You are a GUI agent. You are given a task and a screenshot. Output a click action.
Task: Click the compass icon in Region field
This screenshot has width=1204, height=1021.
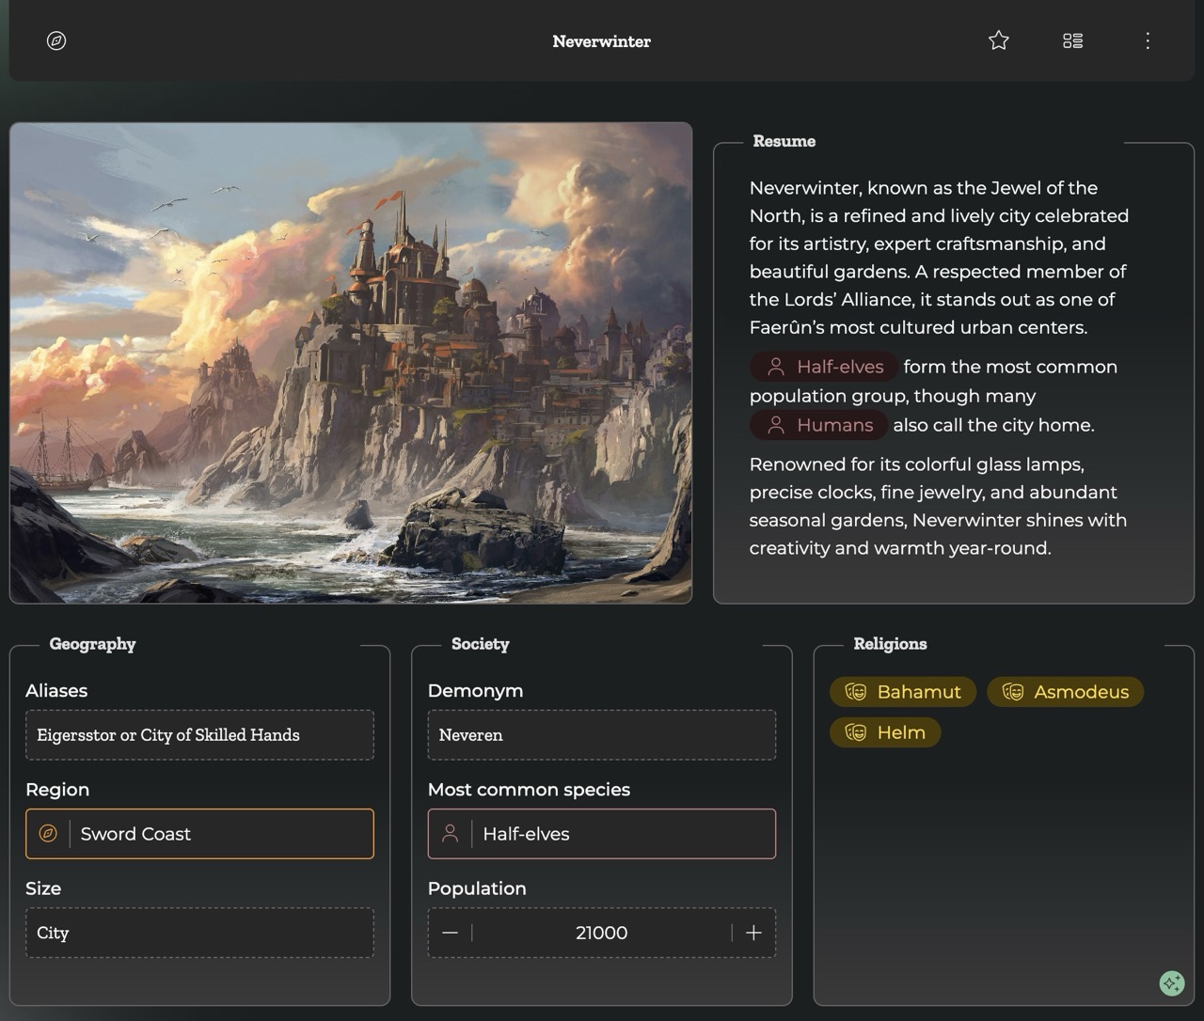coord(48,834)
